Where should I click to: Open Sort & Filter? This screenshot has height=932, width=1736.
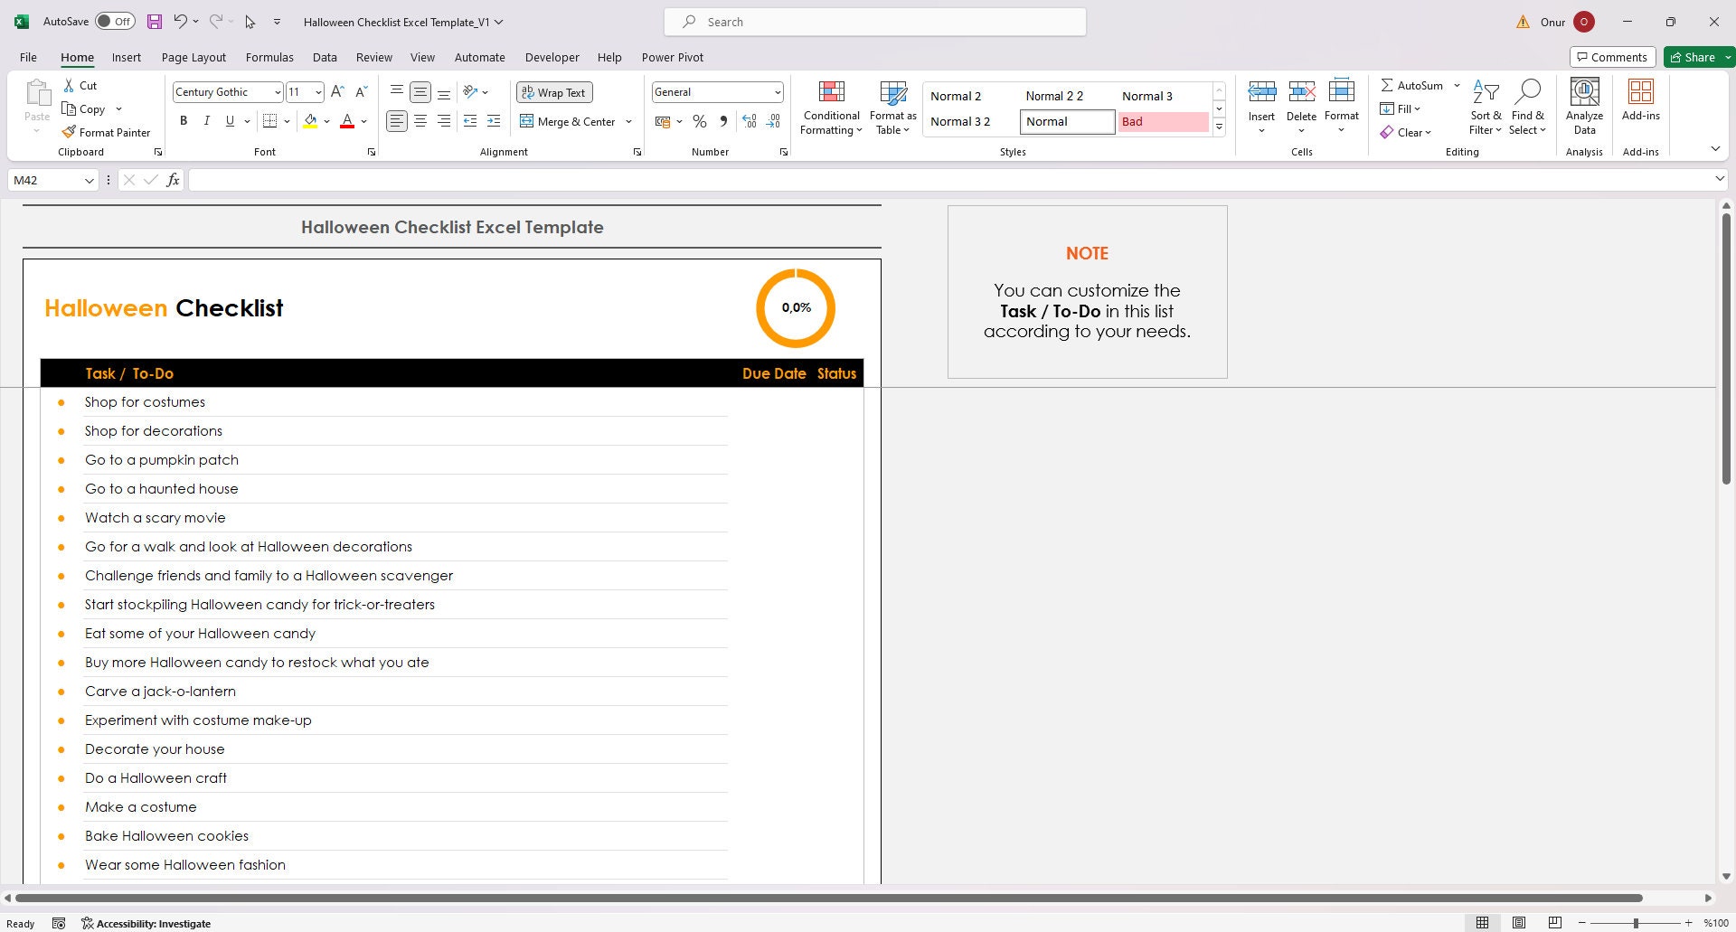[1486, 107]
